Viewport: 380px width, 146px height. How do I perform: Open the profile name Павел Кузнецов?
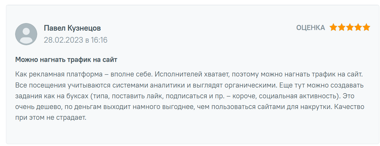(x=72, y=28)
